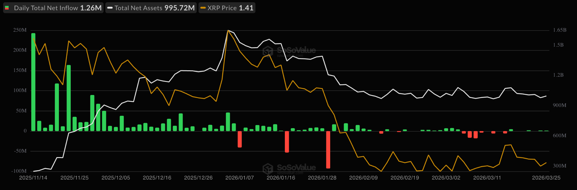This screenshot has width=577, height=190.
Task: Click the white Total Net Assets marker
Action: [x=110, y=8]
